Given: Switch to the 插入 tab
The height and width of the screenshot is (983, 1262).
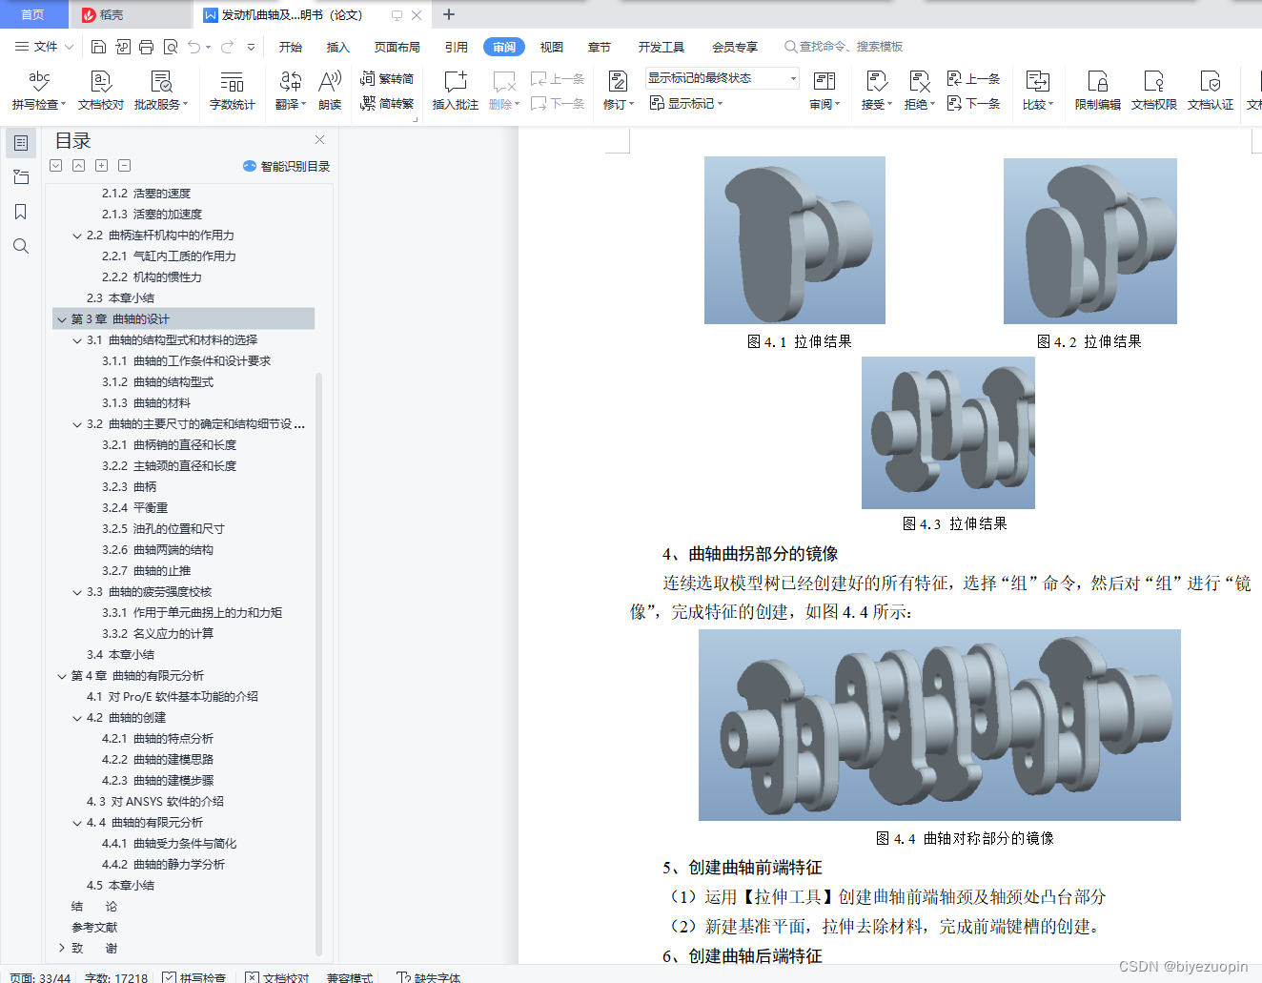Looking at the screenshot, I should (337, 47).
